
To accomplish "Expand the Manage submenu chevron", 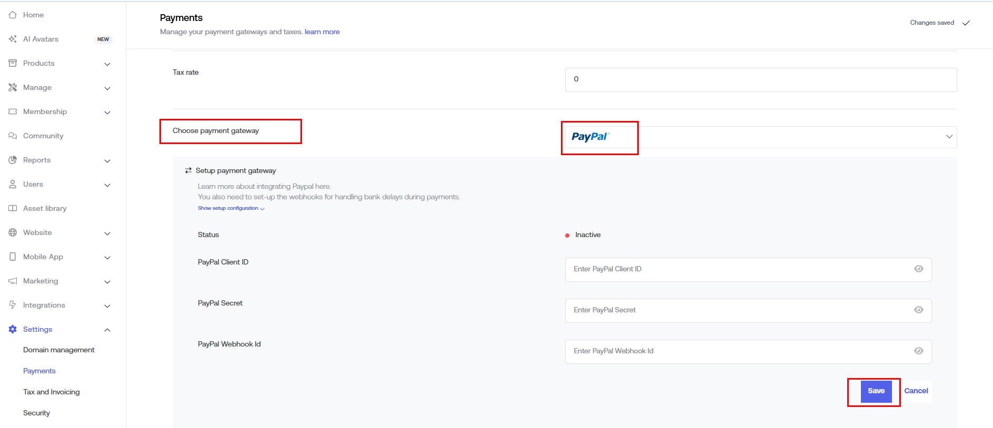I will [x=107, y=88].
